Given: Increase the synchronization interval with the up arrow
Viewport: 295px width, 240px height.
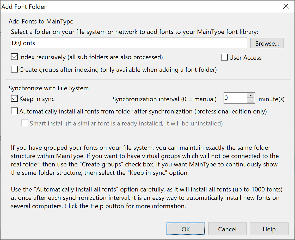Looking at the screenshot, I should 251,95.
